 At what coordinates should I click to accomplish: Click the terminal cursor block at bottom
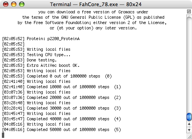[3, 135]
